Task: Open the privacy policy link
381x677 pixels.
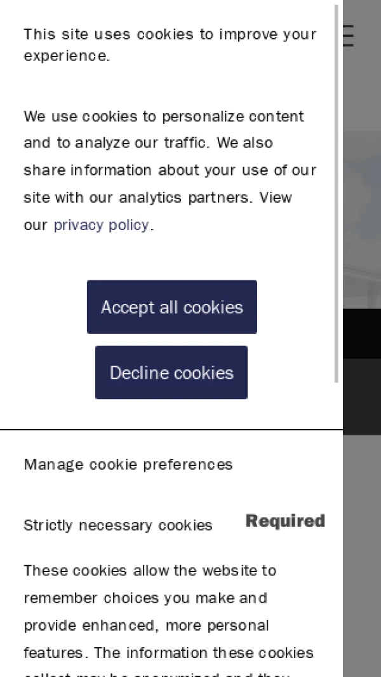Action: 101,225
